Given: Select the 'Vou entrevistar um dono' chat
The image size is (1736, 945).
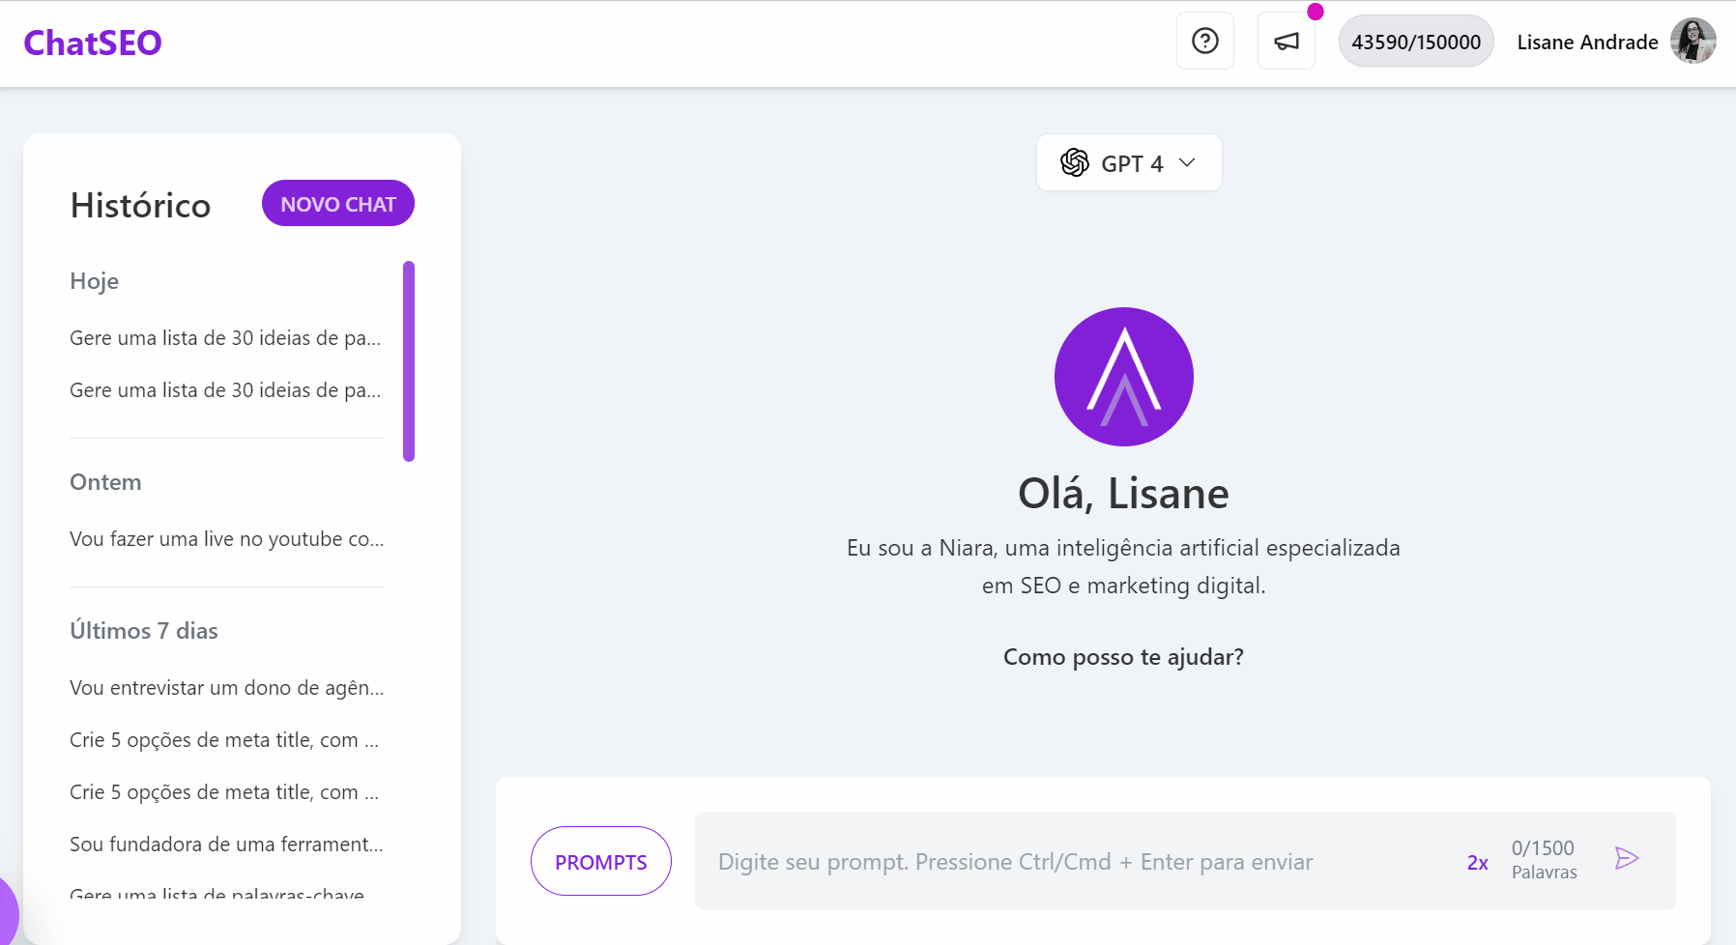Looking at the screenshot, I should (x=226, y=688).
